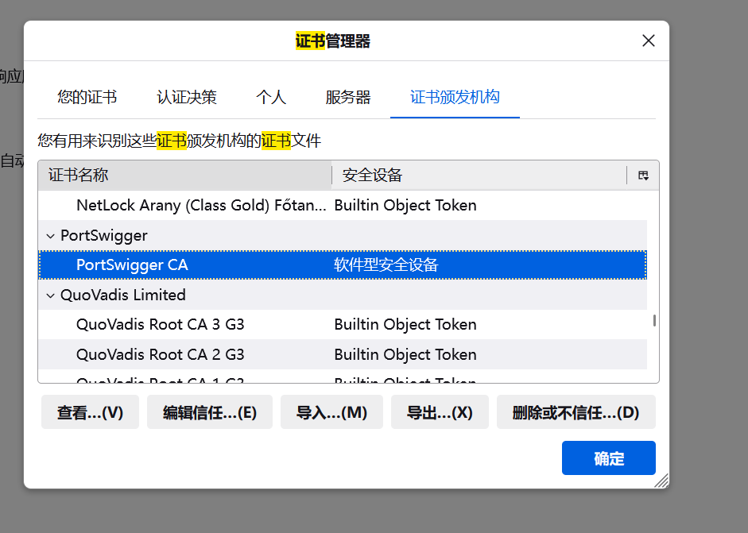Click the 导出...(X) button
This screenshot has height=533, width=748.
click(440, 412)
